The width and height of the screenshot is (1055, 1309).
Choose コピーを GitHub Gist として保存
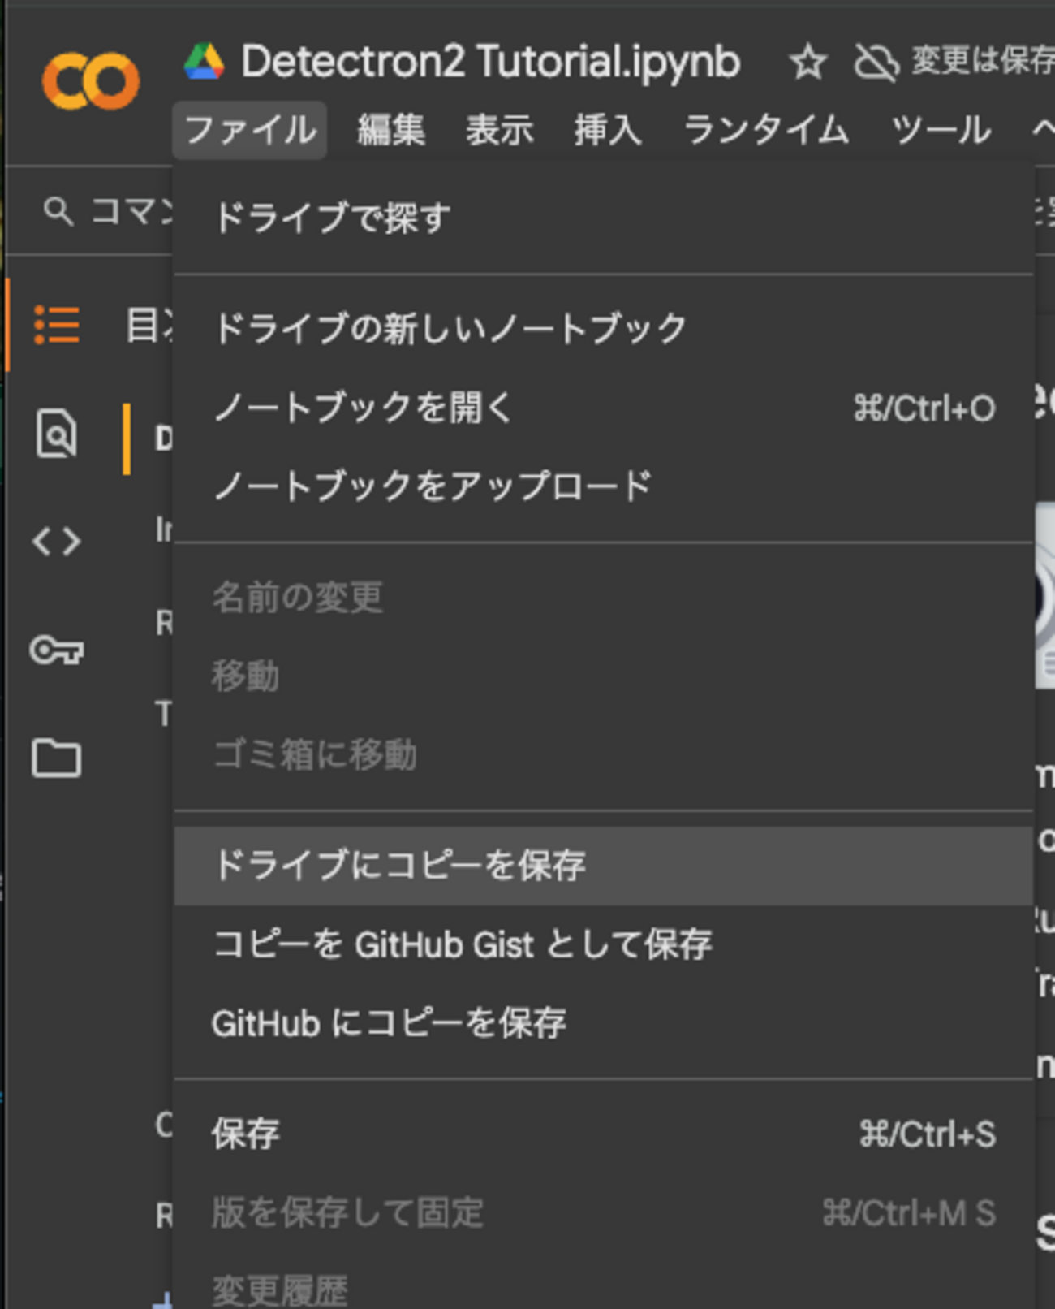point(462,944)
